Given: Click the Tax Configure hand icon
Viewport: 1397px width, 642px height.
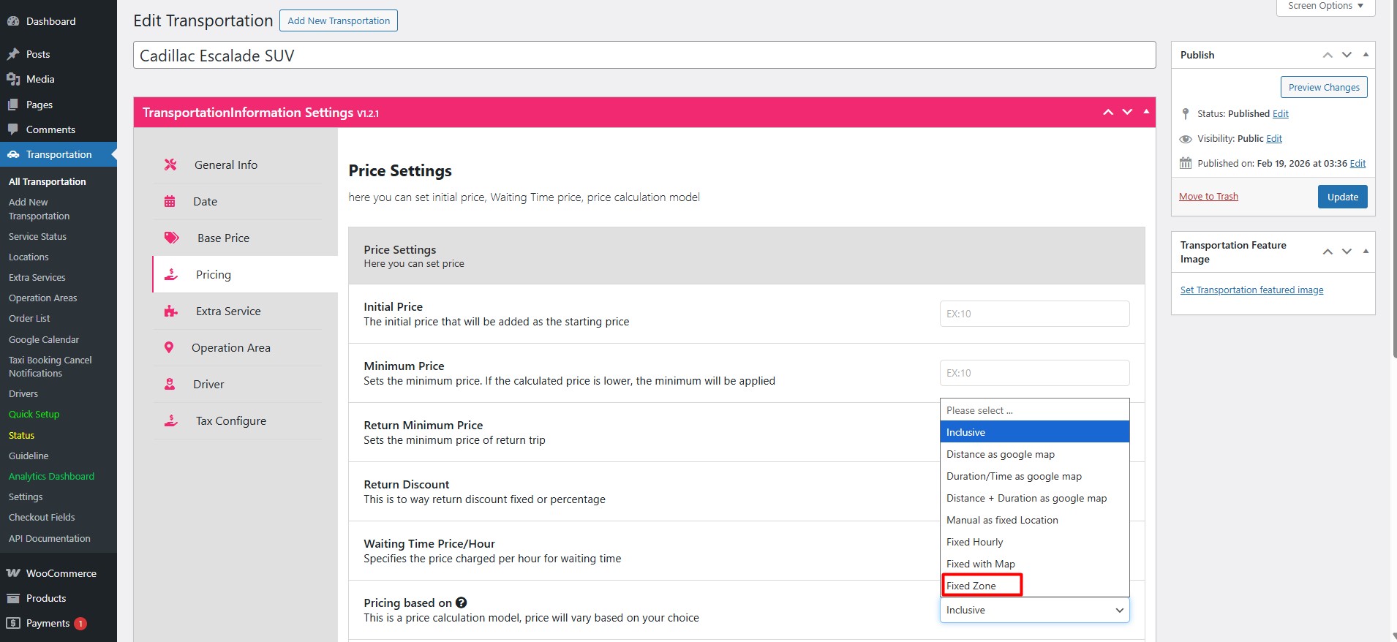Looking at the screenshot, I should pyautogui.click(x=171, y=420).
